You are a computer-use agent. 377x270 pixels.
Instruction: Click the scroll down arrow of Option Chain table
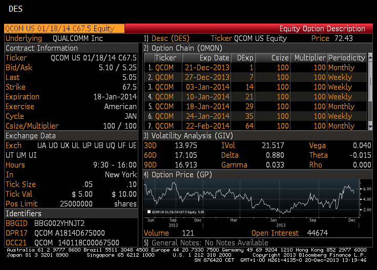(x=370, y=126)
